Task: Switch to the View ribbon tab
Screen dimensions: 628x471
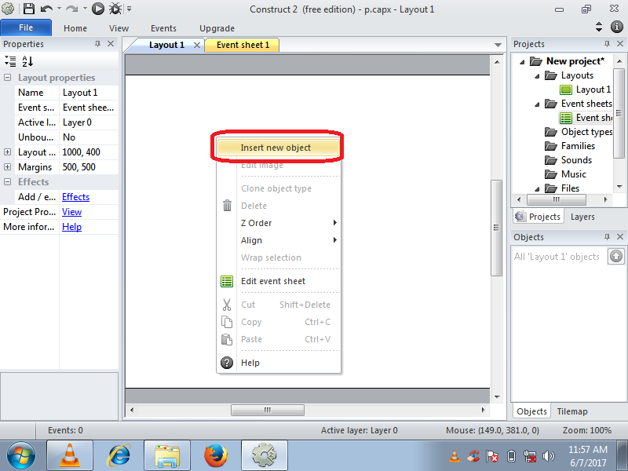Action: pyautogui.click(x=119, y=28)
